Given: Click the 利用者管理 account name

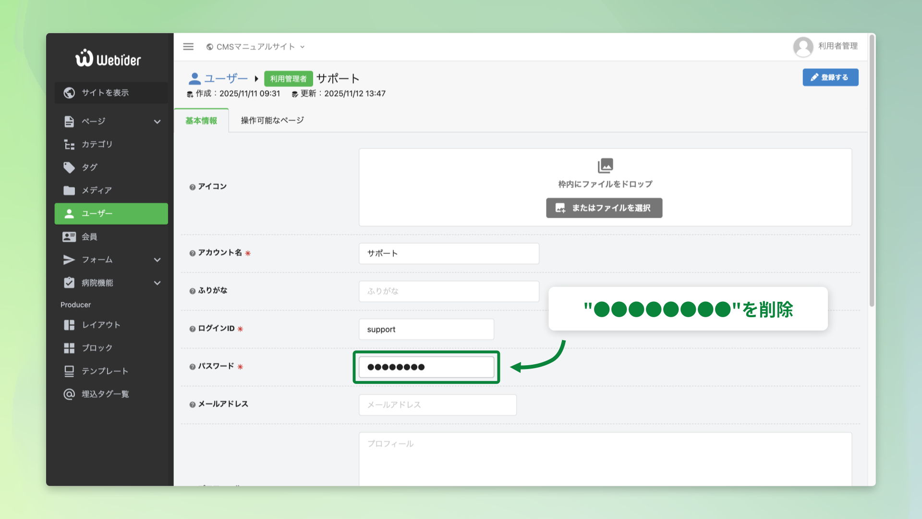Looking at the screenshot, I should tap(838, 46).
